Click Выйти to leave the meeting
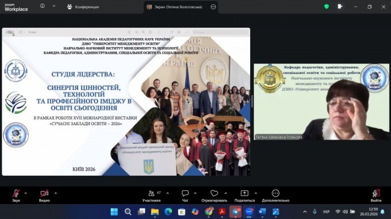 376,194
